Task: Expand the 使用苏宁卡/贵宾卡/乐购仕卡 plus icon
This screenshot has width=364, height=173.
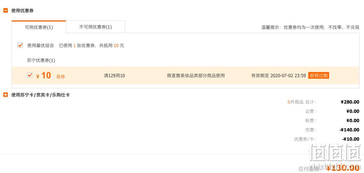Action: pyautogui.click(x=6, y=95)
